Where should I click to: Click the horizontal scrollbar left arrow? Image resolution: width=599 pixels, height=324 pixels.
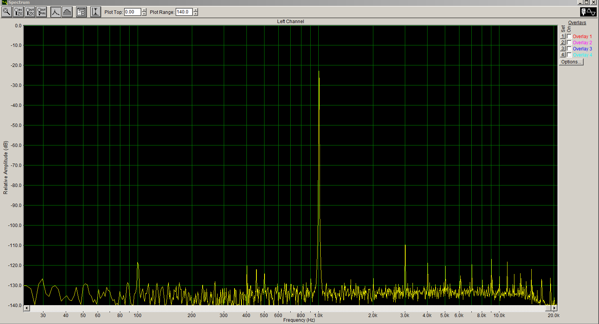27,308
